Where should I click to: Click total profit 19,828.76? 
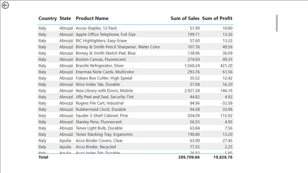click(x=223, y=157)
